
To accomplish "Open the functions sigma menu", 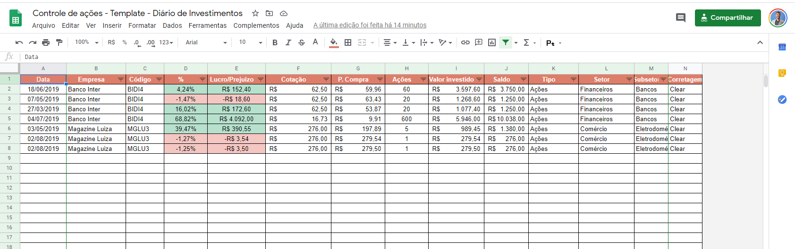I will [530, 42].
